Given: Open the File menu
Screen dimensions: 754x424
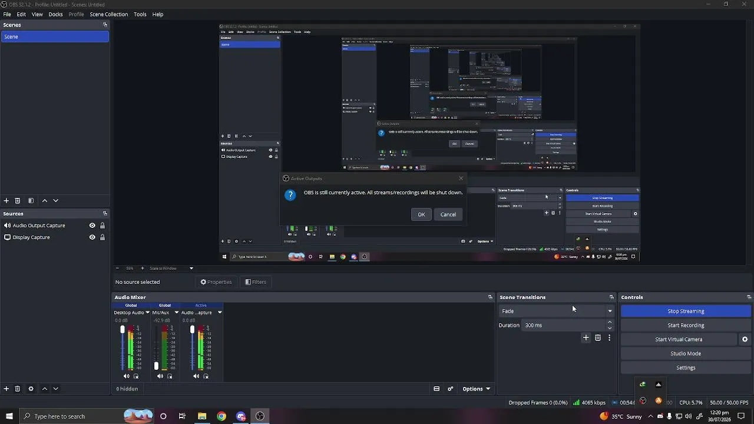Looking at the screenshot, I should tap(7, 14).
